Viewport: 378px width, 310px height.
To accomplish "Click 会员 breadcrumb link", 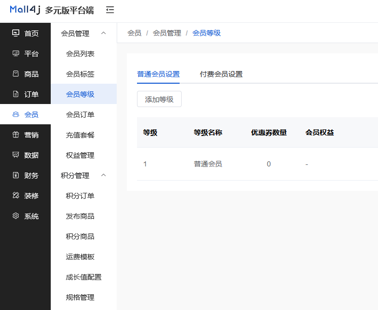I will point(134,33).
